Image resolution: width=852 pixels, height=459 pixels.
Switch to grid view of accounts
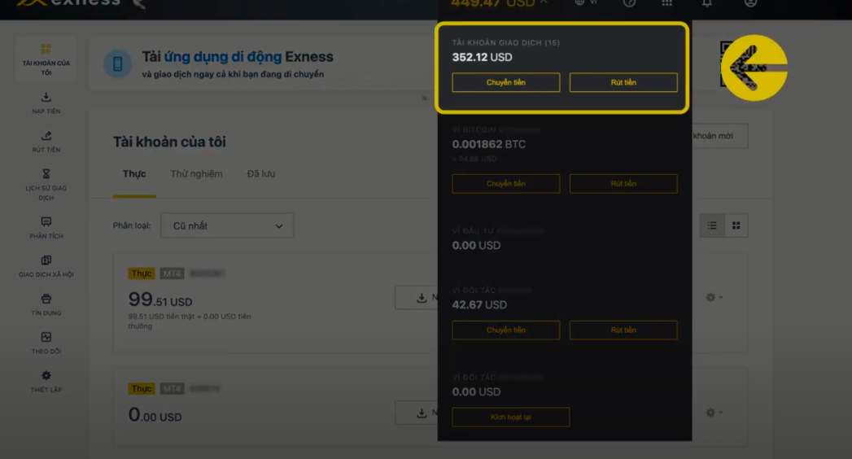coord(736,225)
